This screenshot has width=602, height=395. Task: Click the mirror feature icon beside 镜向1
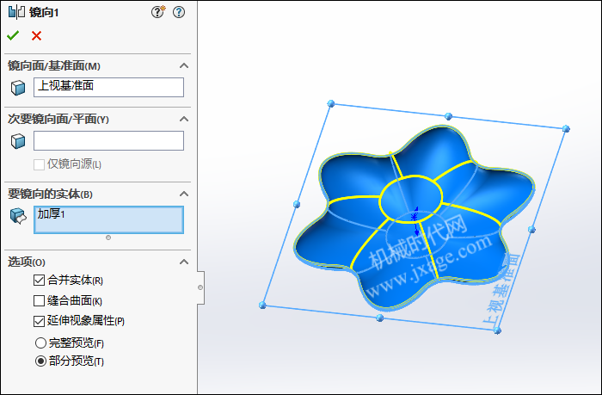tap(16, 12)
